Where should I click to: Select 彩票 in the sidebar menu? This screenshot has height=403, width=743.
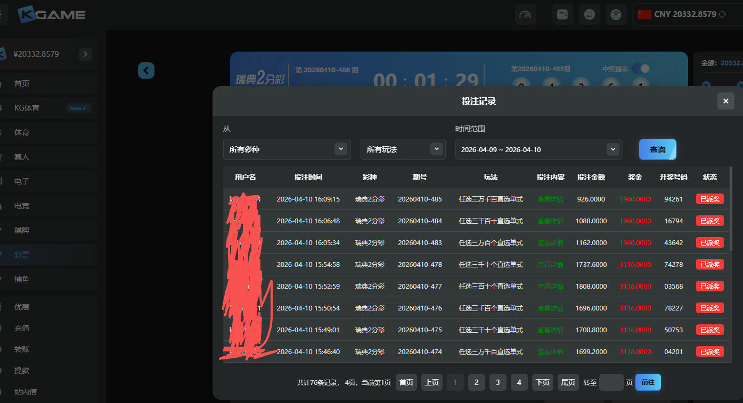pos(22,255)
